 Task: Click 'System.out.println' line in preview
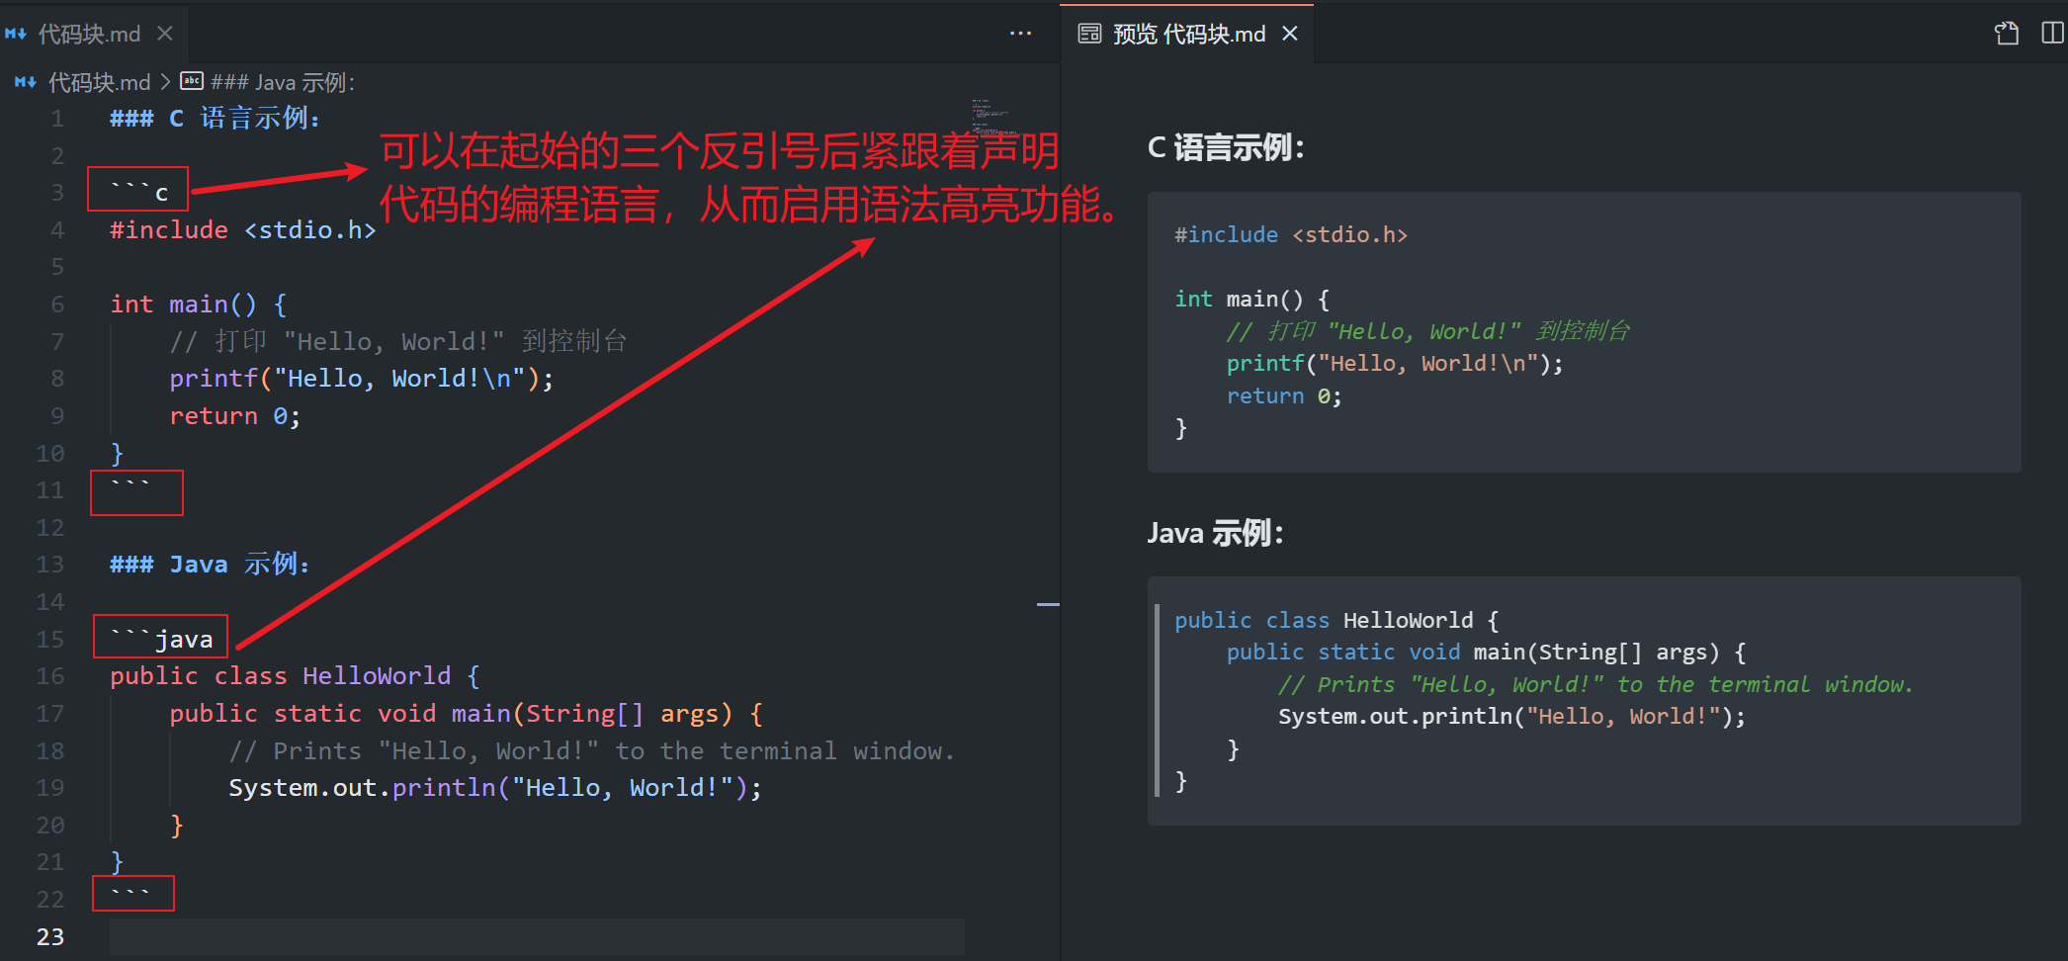tap(1512, 717)
